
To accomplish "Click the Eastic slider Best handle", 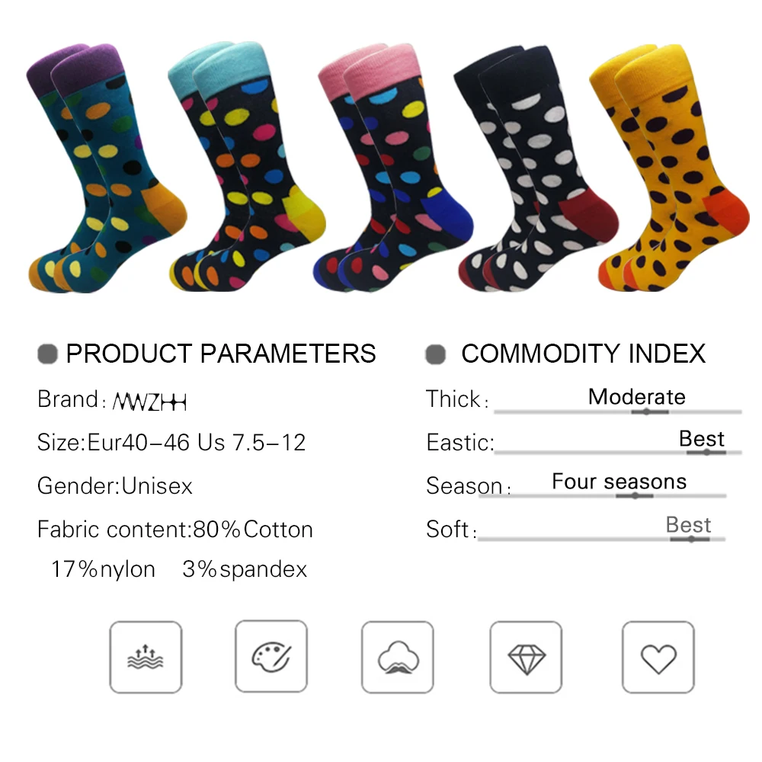I will (706, 453).
